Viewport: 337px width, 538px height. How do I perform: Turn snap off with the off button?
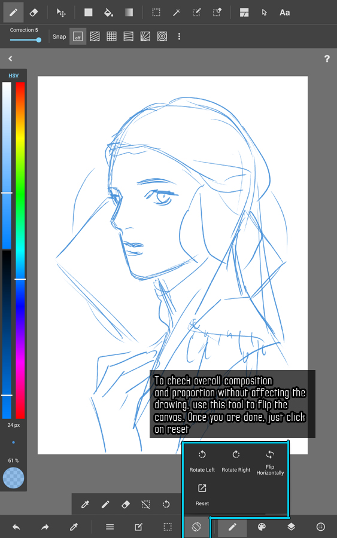[x=78, y=36]
